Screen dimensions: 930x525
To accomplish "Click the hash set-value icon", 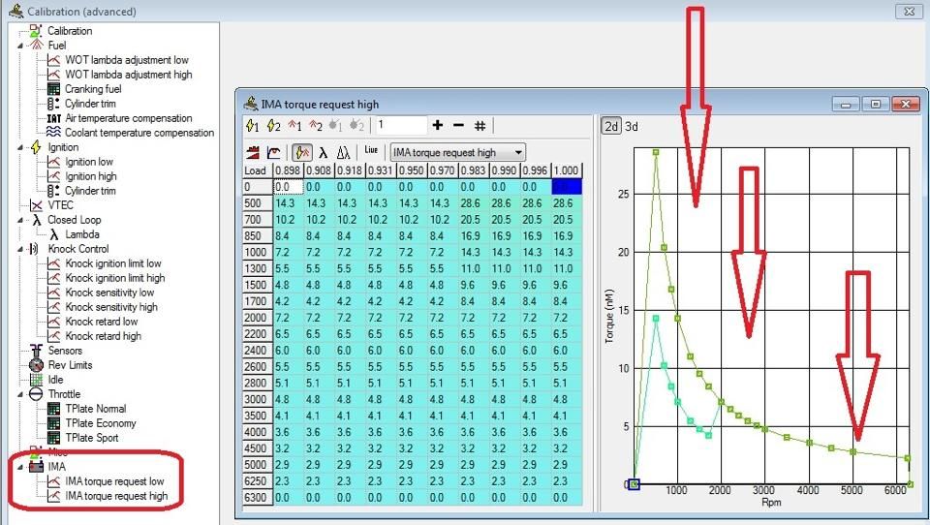I will 480,126.
